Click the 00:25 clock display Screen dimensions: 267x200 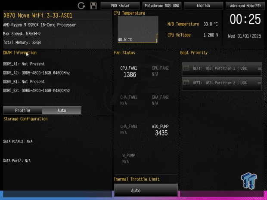pos(245,19)
